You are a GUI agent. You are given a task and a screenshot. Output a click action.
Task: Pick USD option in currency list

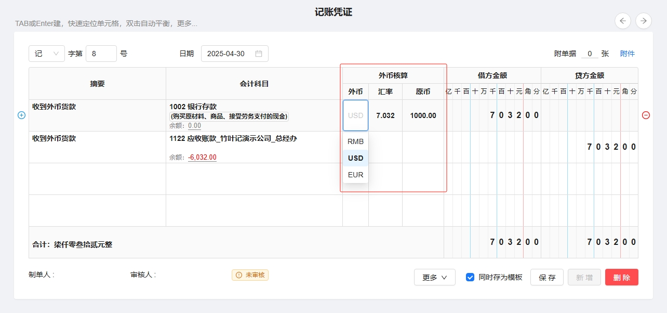[355, 158]
